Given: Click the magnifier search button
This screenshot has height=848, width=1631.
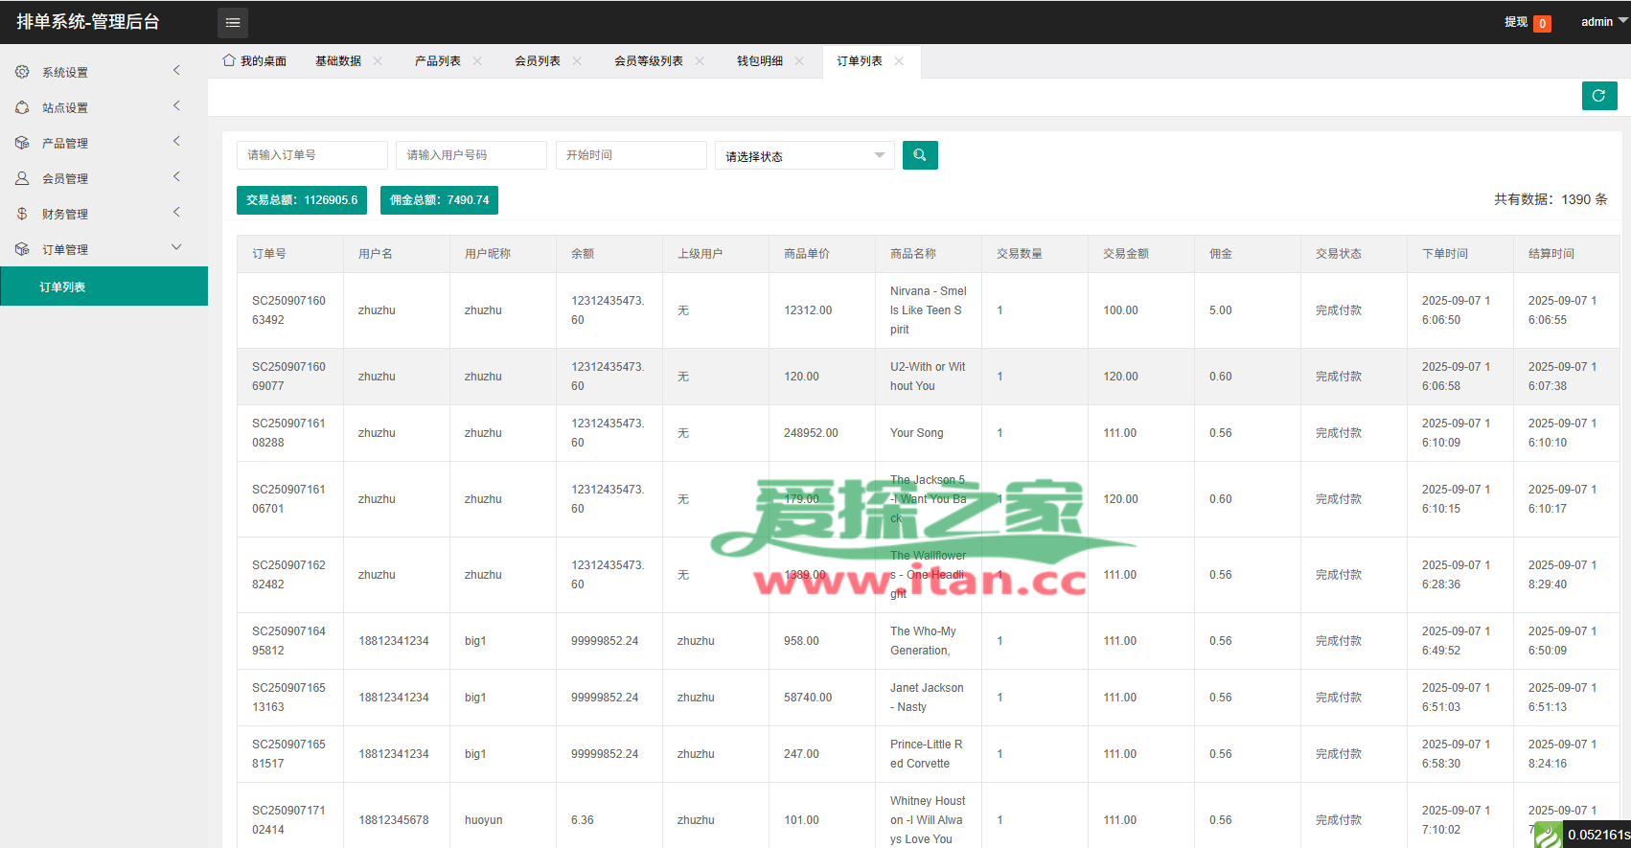Looking at the screenshot, I should [x=920, y=155].
